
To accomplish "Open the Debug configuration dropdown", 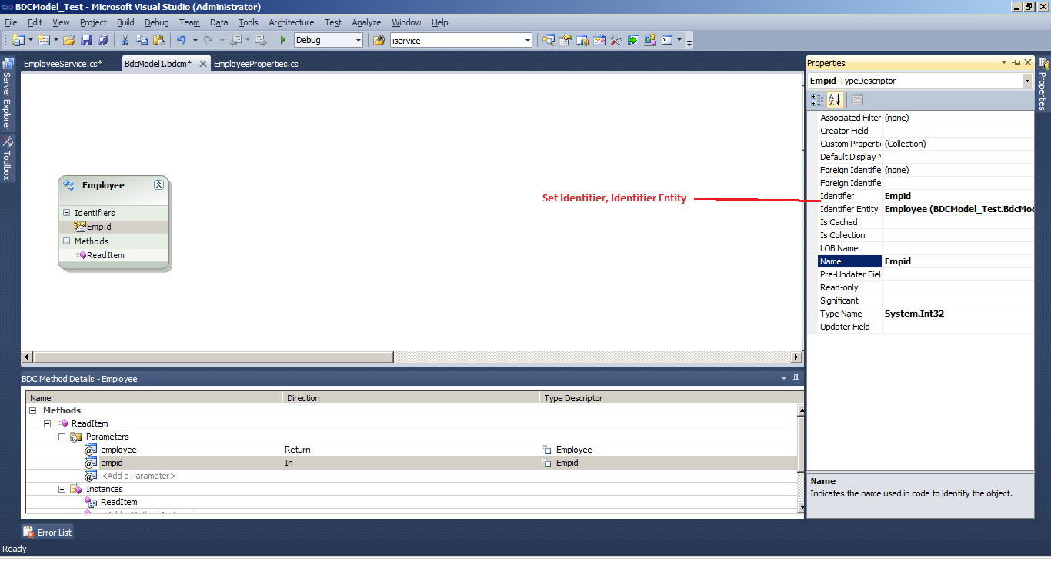I will click(x=358, y=40).
